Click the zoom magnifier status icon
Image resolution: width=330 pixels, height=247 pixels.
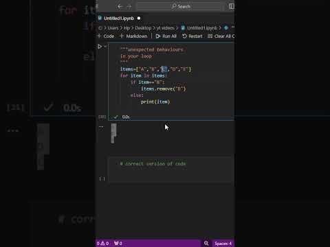[x=206, y=243]
